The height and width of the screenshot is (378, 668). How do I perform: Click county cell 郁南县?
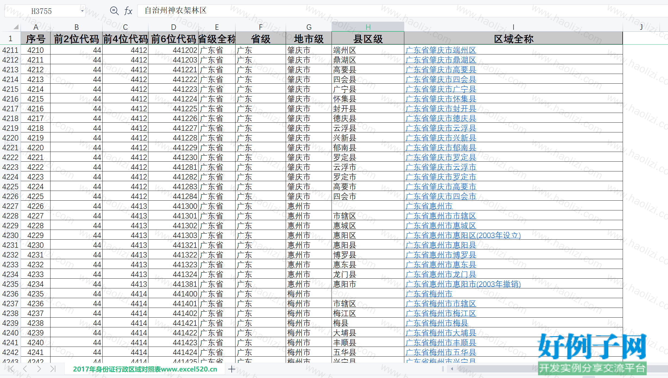(368, 148)
